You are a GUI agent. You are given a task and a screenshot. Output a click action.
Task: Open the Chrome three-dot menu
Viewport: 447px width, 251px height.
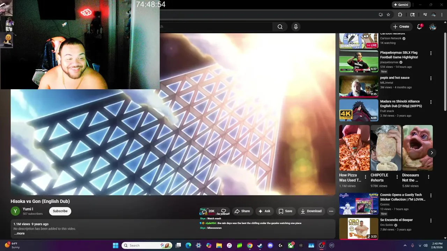tap(442, 15)
